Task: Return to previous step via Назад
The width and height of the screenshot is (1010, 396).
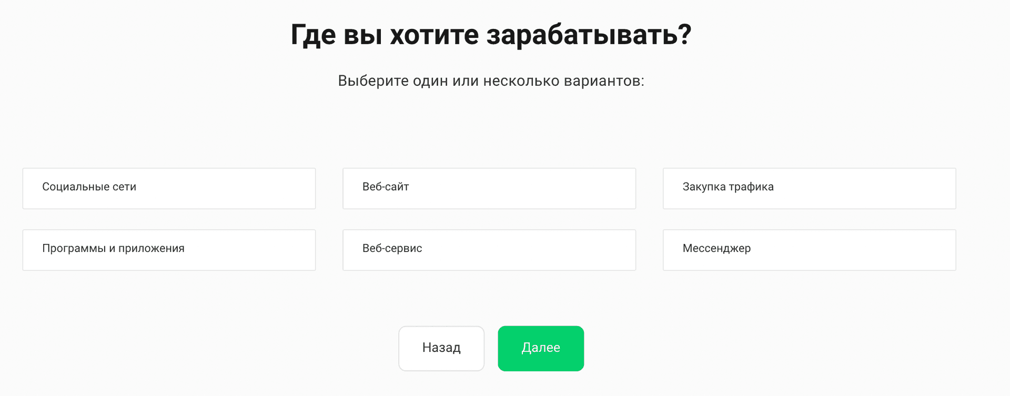Action: [441, 348]
